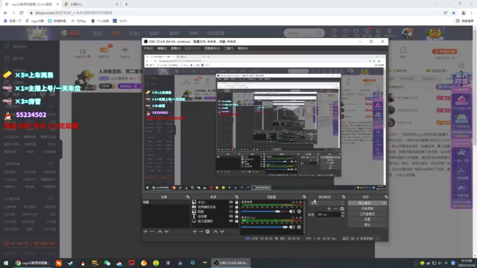Toggle visibility of 显示器捕获 source
Viewport: 477px width, 268px height.
tap(231, 221)
